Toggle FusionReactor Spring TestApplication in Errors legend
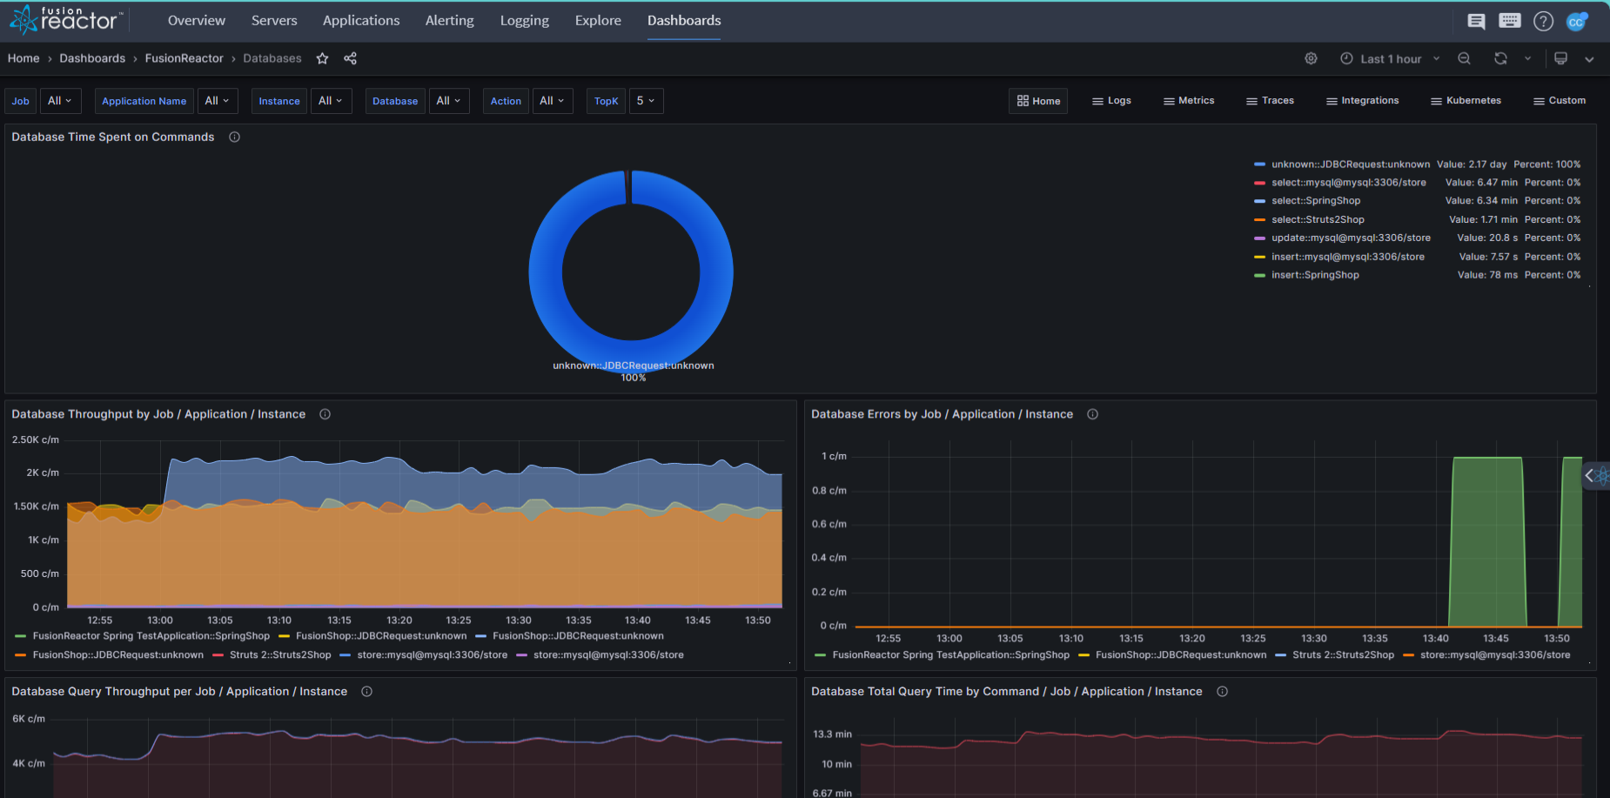Viewport: 1610px width, 798px height. tap(950, 655)
